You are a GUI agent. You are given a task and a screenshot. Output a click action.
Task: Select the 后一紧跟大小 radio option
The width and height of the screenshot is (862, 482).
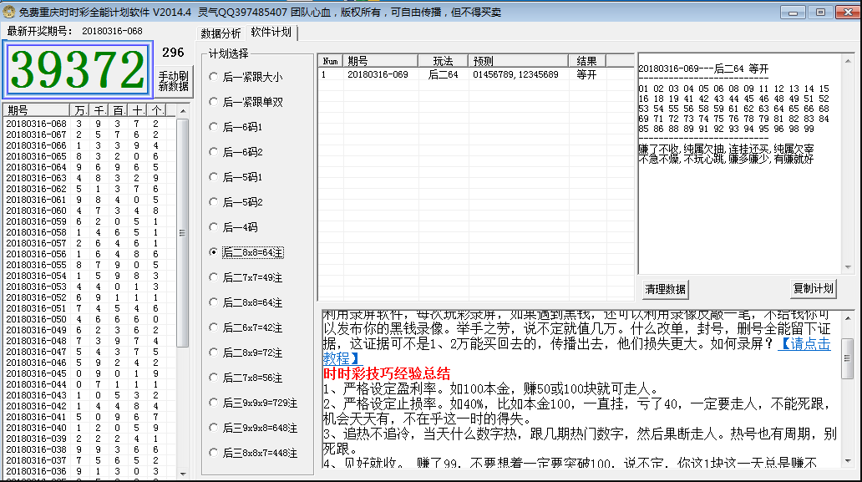click(213, 77)
